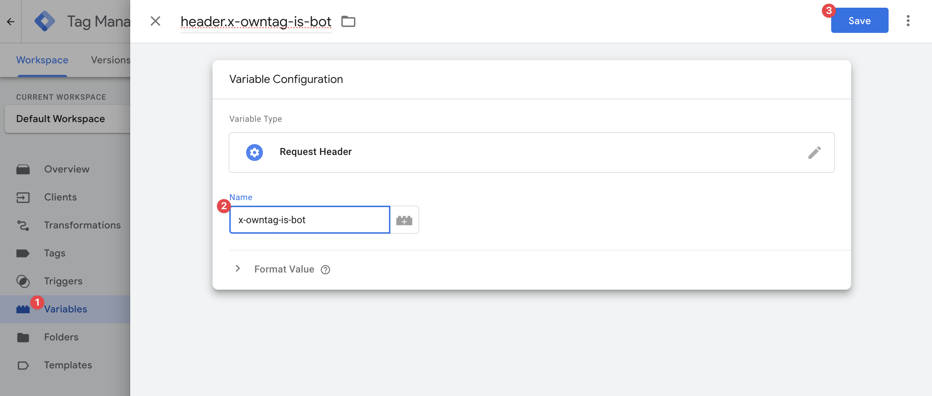
Task: Close the variable editor panel
Action: click(x=155, y=21)
